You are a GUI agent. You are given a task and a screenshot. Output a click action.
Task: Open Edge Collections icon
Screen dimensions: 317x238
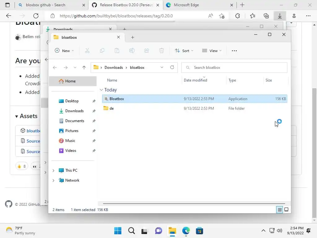point(266,16)
